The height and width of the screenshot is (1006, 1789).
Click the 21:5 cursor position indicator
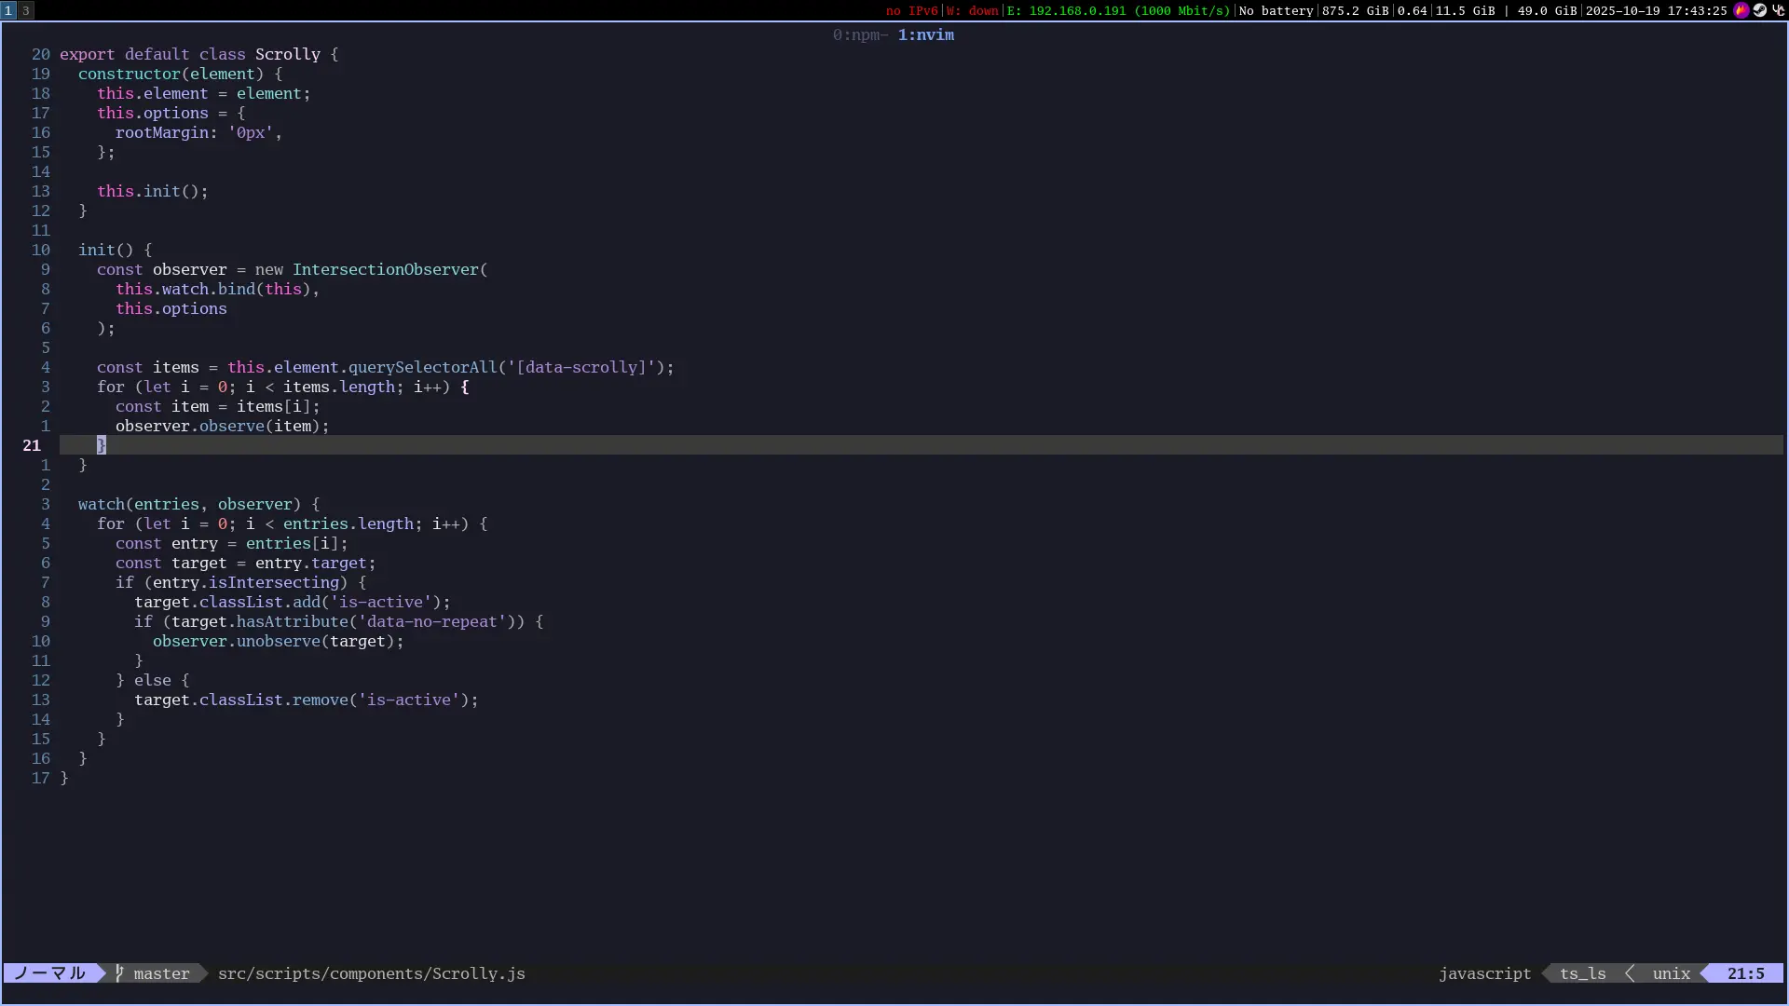click(x=1745, y=973)
